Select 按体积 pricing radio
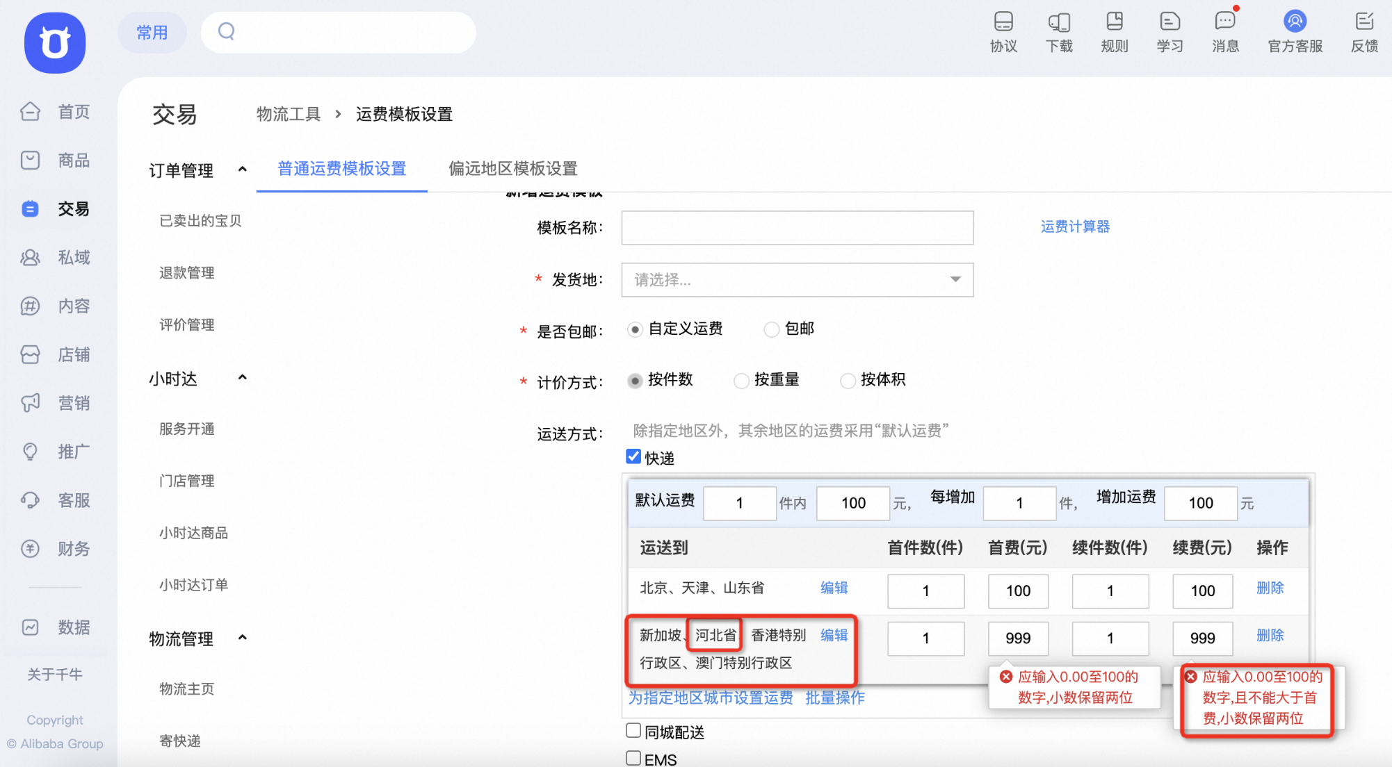1392x767 pixels. click(x=848, y=381)
